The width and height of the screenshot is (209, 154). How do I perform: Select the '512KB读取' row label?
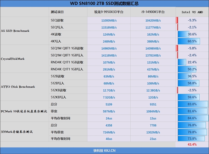(59, 90)
